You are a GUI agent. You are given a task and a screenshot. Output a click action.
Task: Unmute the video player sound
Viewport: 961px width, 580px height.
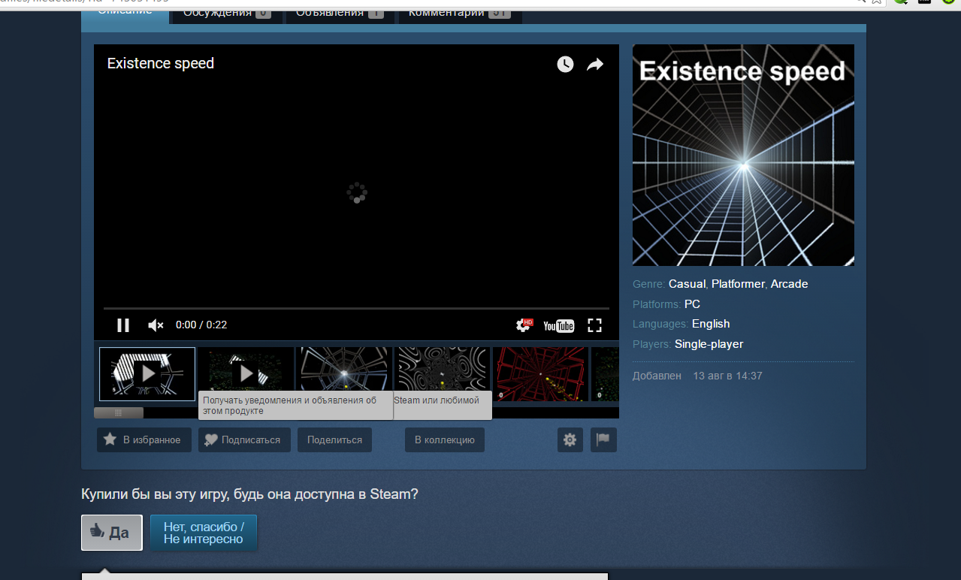156,325
